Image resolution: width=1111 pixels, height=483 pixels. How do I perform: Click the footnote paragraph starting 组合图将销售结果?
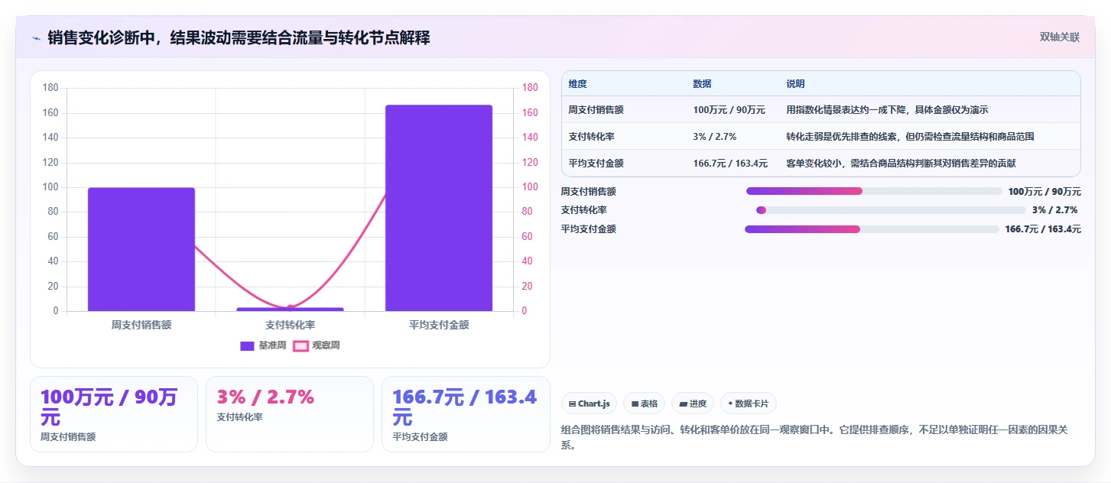tap(814, 437)
